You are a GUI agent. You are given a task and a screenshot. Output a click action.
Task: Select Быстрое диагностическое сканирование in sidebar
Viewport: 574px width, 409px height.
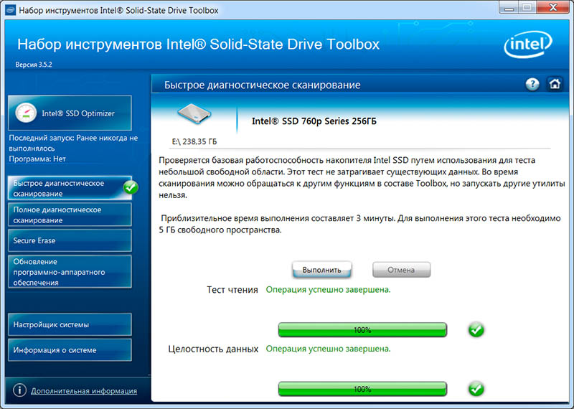point(70,188)
